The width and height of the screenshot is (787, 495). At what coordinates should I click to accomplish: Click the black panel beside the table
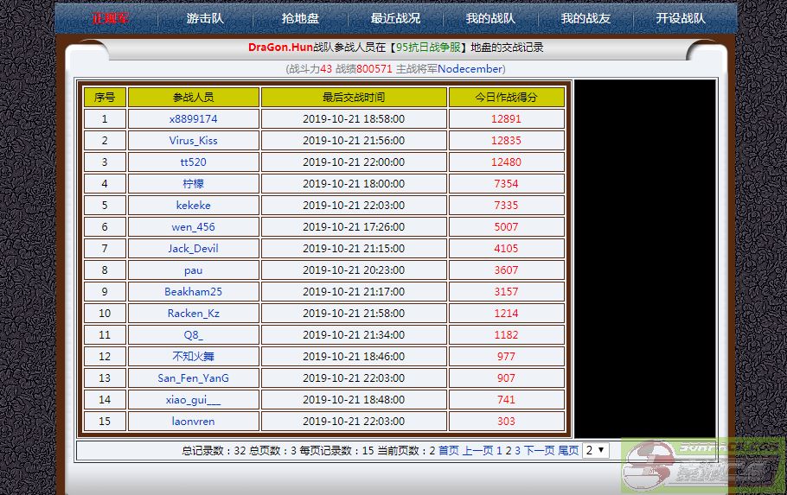pyautogui.click(x=645, y=257)
